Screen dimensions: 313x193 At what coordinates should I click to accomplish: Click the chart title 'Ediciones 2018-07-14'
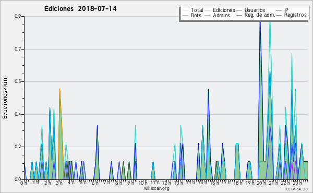[x=80, y=9]
